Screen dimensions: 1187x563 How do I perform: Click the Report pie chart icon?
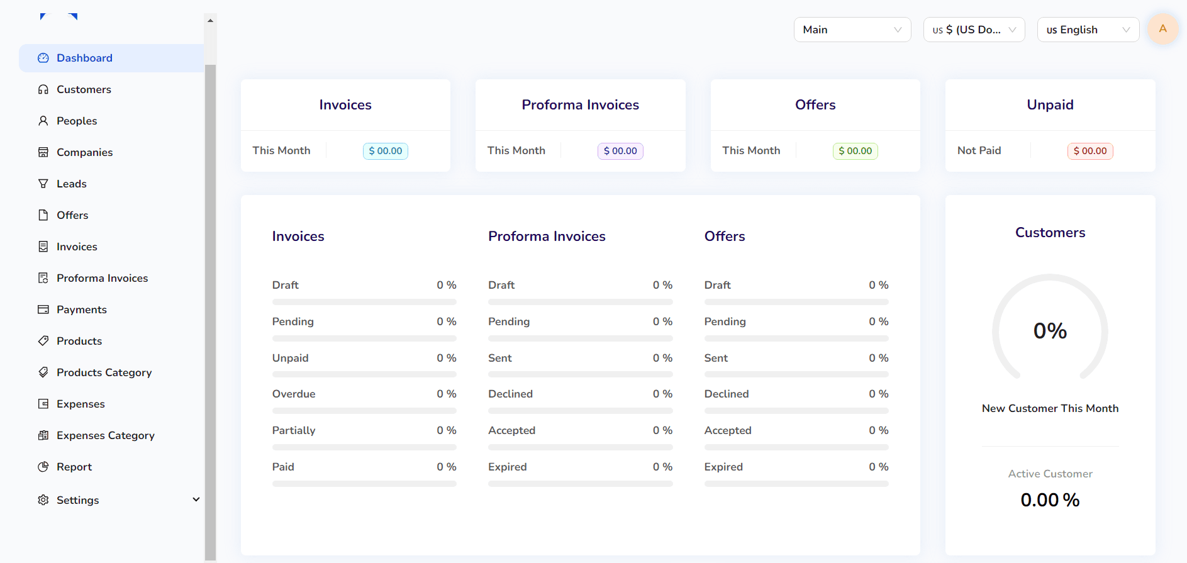coord(43,467)
